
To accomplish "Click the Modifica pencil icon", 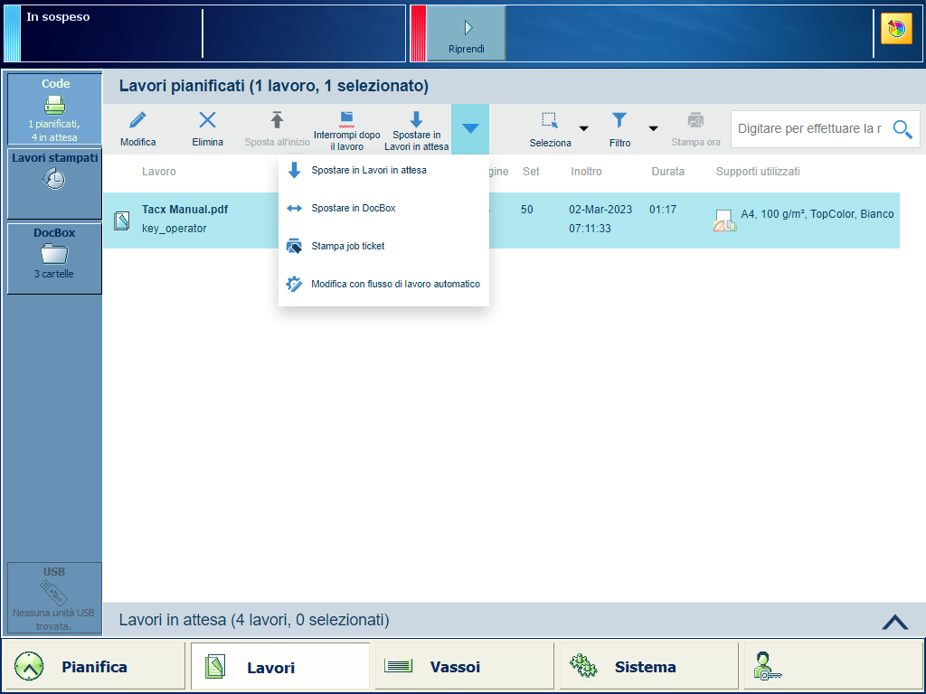I will point(137,120).
